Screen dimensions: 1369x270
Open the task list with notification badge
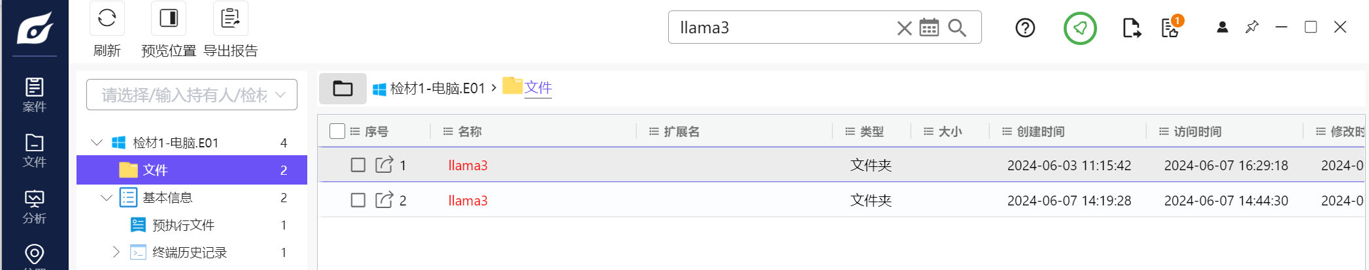coord(1170,28)
